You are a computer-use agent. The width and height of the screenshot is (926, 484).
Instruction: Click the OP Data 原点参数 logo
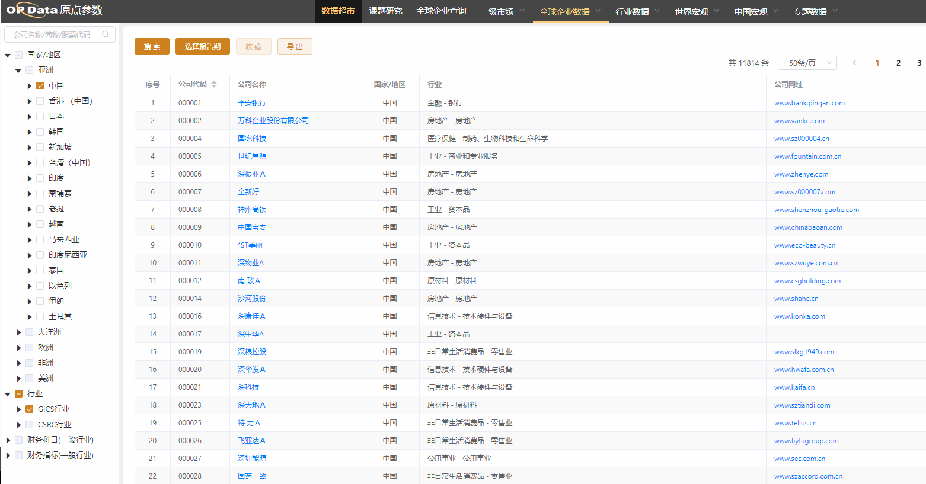55,10
